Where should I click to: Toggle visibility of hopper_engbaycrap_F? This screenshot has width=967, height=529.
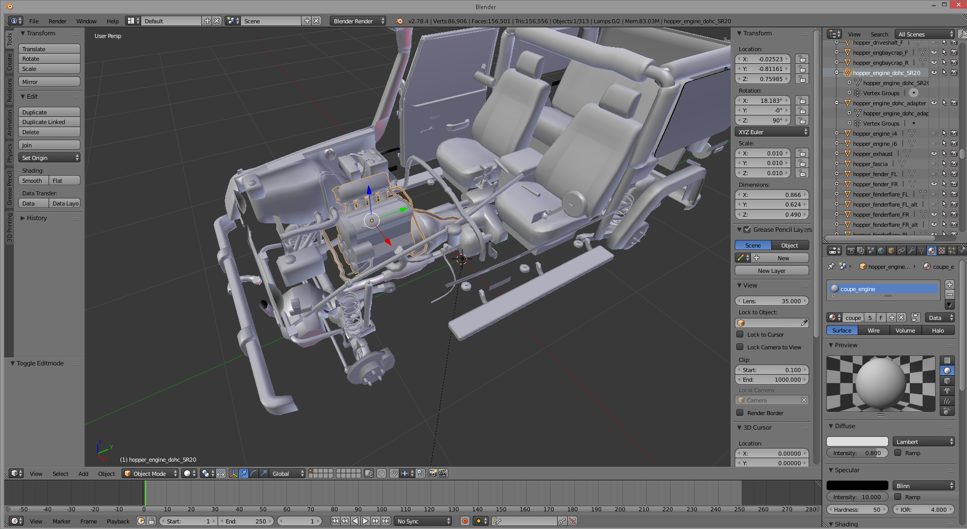[934, 53]
